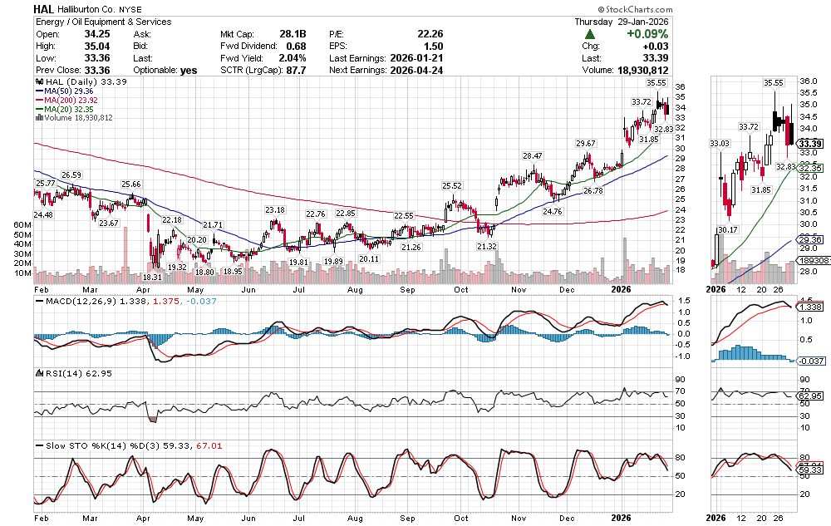
Task: Click the blue MA(50) legend line marker
Action: click(x=37, y=91)
